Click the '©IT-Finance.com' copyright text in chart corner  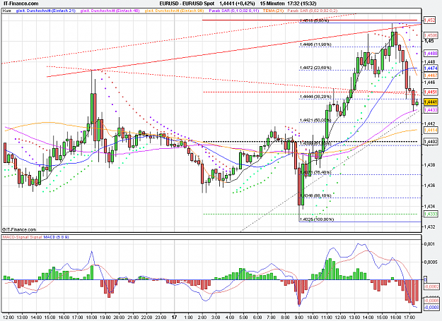point(19,230)
